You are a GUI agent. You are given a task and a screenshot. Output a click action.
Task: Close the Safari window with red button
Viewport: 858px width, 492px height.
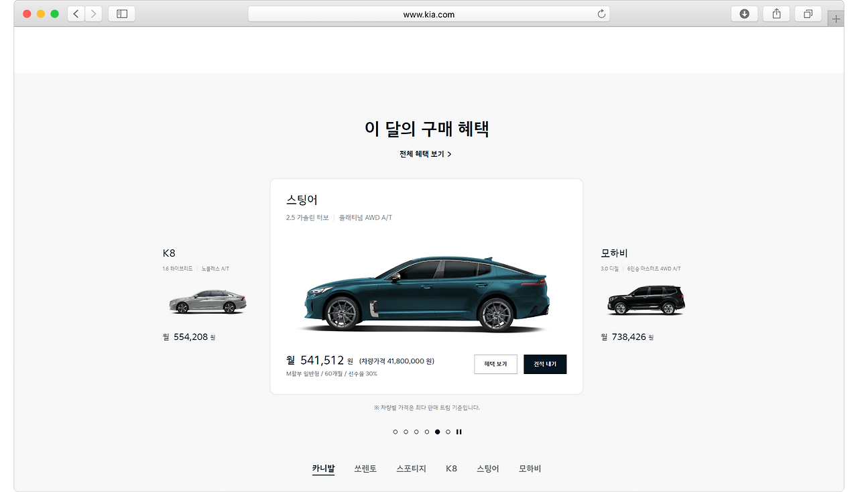pos(27,14)
